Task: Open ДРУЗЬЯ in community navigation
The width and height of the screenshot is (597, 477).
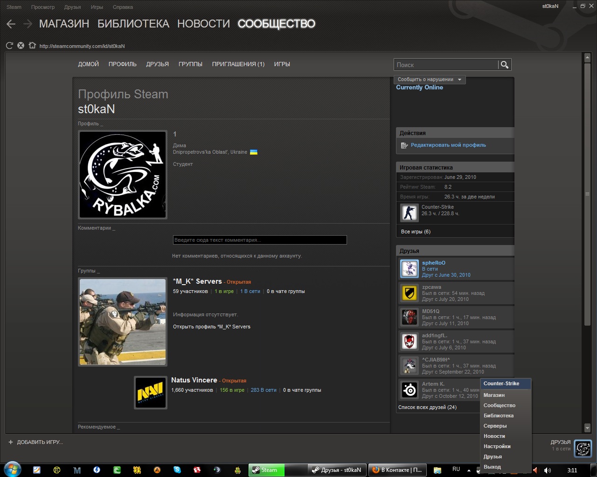Action: [x=158, y=64]
